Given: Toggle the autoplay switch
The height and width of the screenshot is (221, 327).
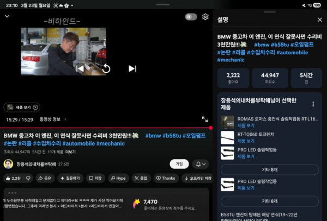Looking at the screenshot, I should [191, 17].
